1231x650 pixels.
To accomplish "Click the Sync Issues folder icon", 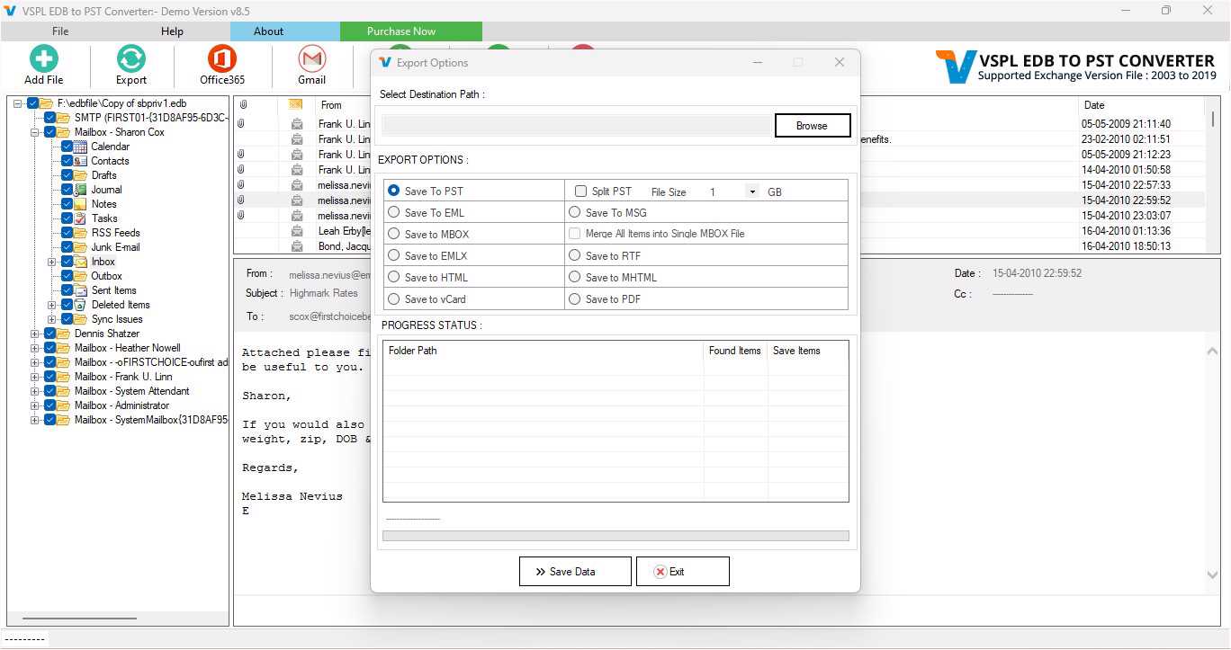I will coord(81,319).
